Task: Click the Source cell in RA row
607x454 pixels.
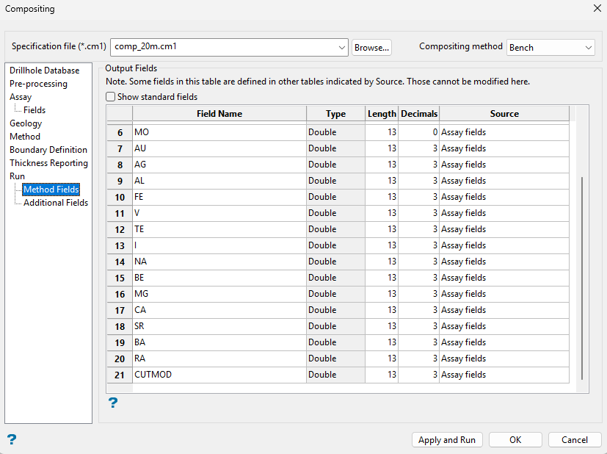Action: (x=504, y=358)
